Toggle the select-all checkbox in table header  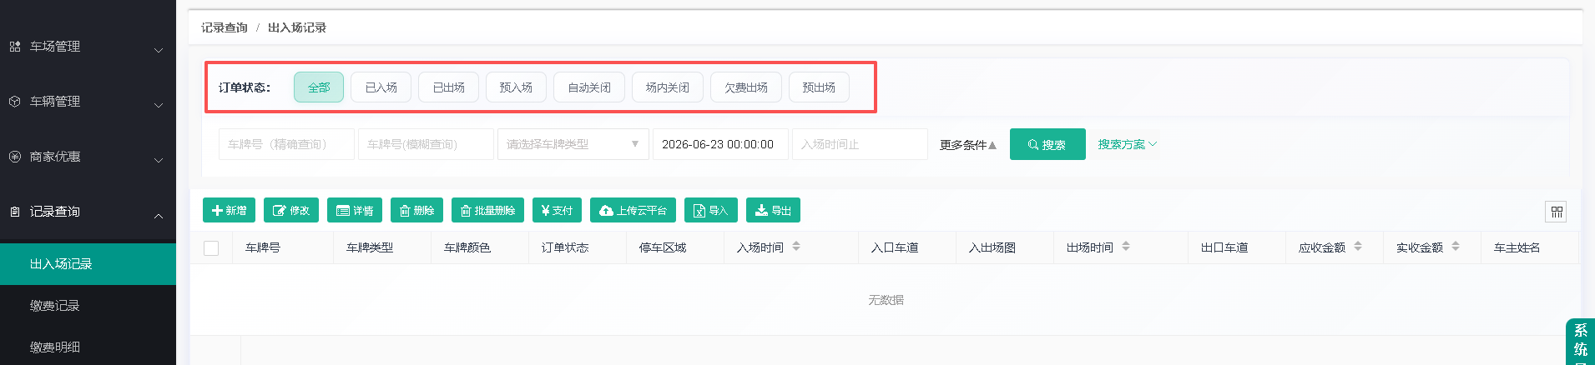click(x=211, y=247)
